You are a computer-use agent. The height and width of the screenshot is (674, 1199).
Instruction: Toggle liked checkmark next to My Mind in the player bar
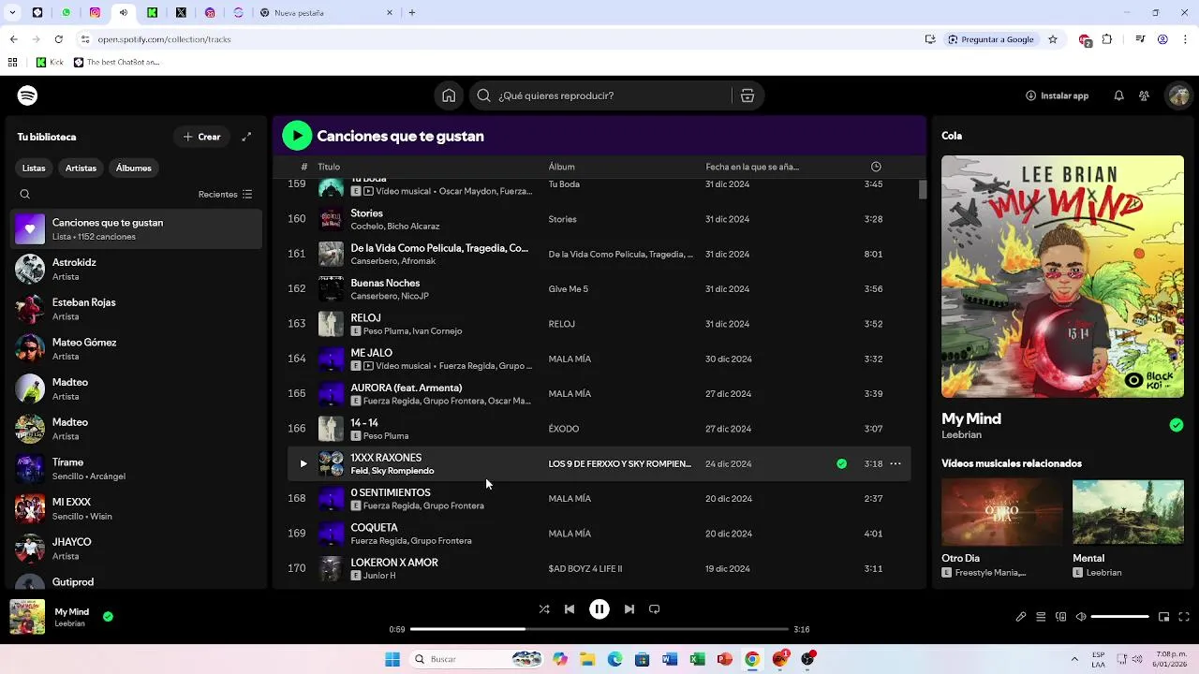108,617
